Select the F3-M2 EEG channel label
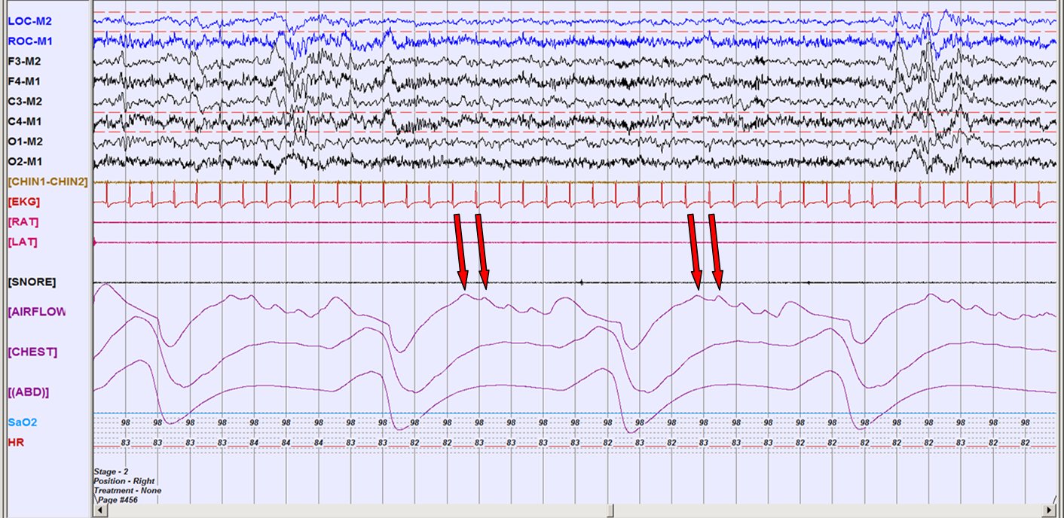Viewport: 1064px width, 518px height. point(25,61)
